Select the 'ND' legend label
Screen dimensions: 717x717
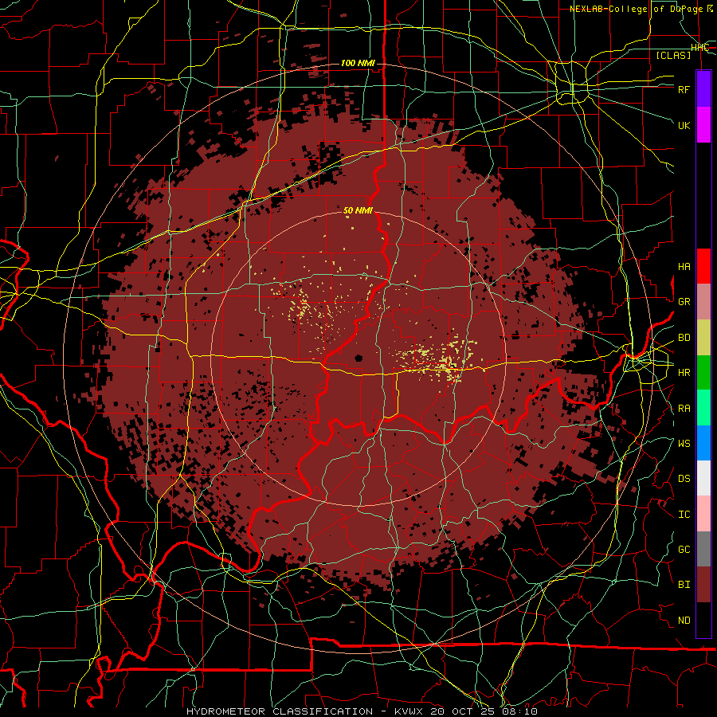coord(684,621)
